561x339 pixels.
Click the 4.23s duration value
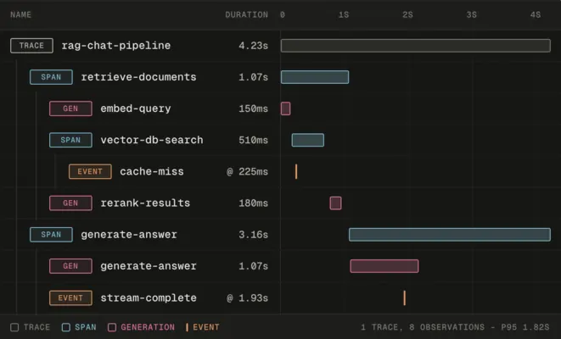tap(253, 46)
